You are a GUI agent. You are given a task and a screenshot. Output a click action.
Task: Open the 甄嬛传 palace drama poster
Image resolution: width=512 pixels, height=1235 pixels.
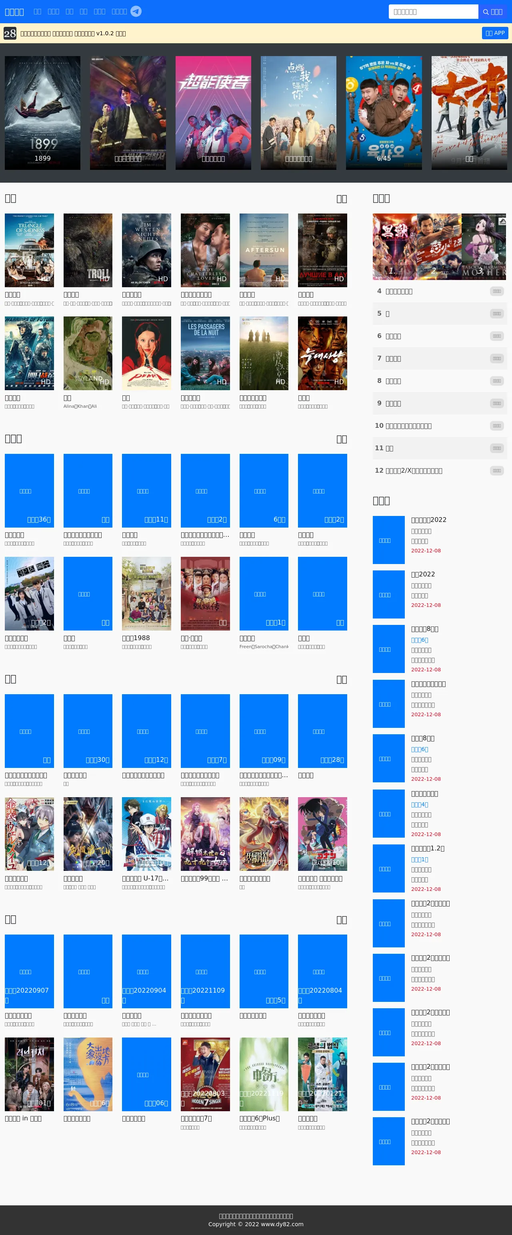[205, 594]
